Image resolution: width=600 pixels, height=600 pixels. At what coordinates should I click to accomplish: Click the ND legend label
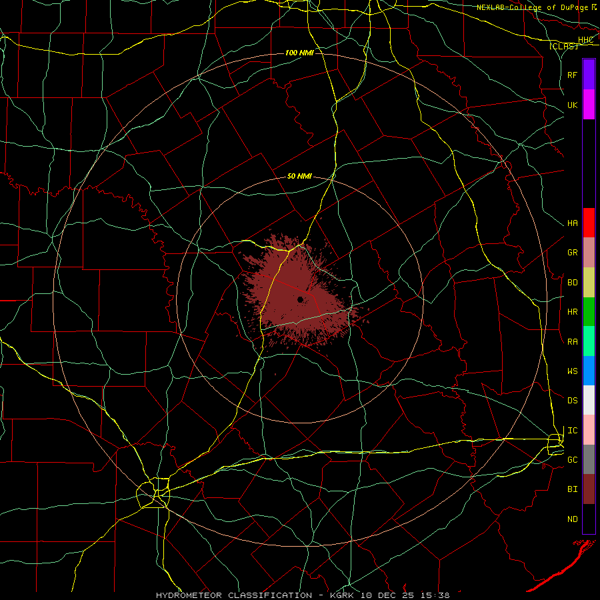[x=572, y=519]
